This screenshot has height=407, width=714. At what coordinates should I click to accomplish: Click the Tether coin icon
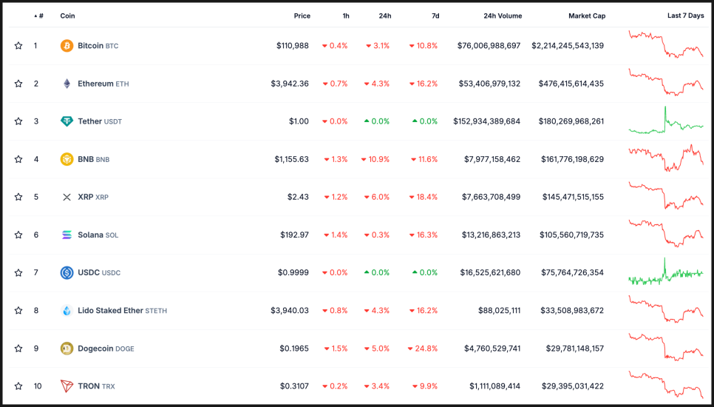67,121
